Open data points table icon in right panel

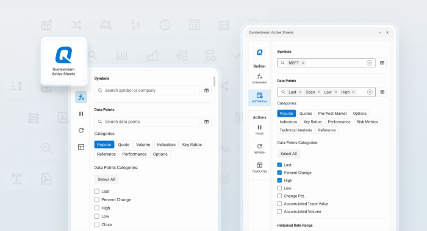382,92
